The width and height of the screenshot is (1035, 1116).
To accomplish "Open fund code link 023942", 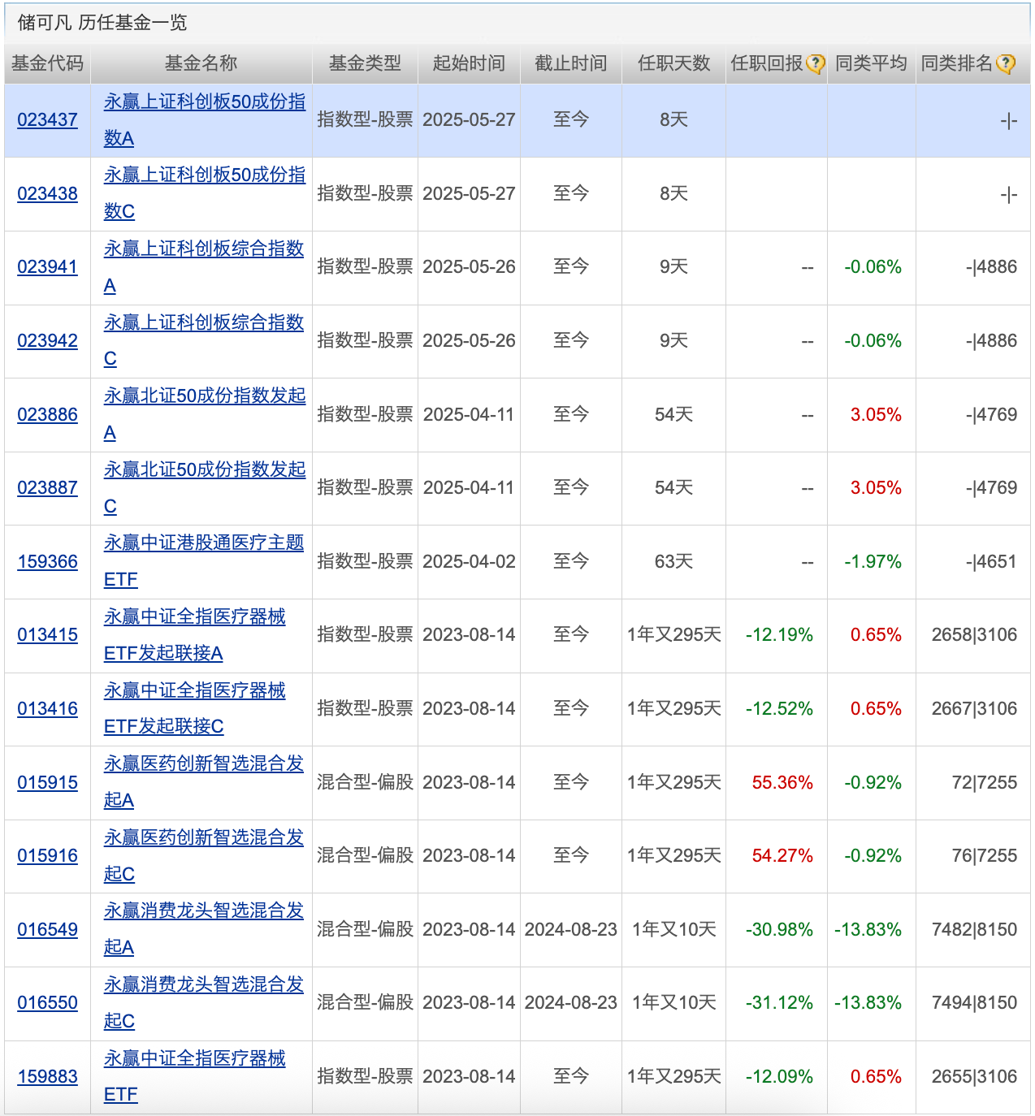I will 48,341.
